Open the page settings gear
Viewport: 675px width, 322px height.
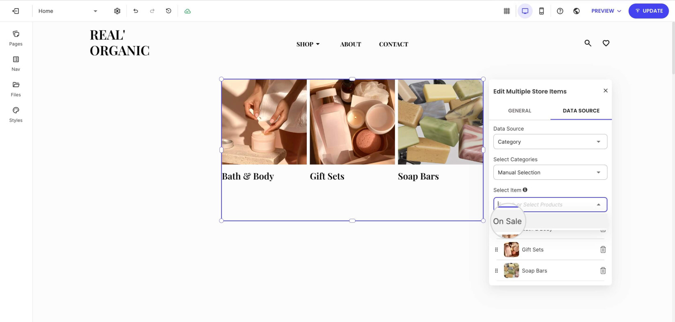coord(117,11)
